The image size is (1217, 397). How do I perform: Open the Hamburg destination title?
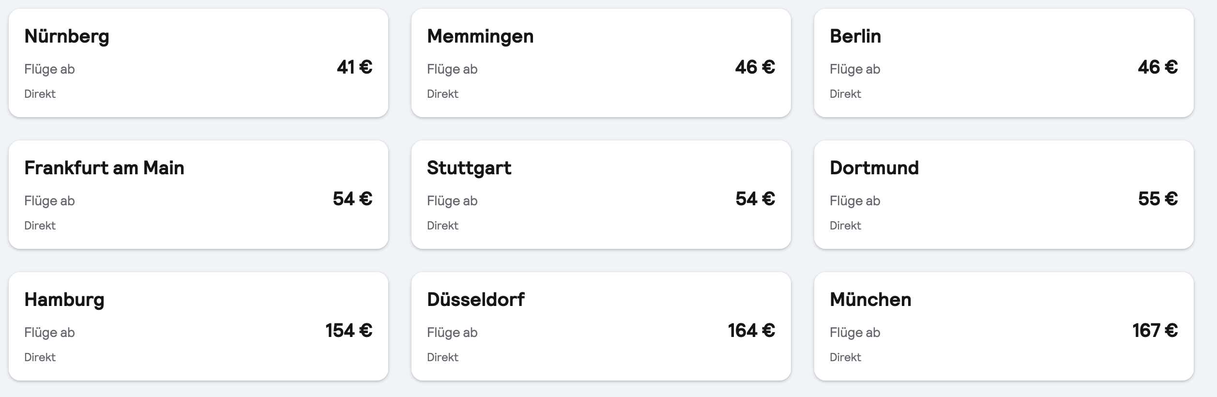[64, 300]
